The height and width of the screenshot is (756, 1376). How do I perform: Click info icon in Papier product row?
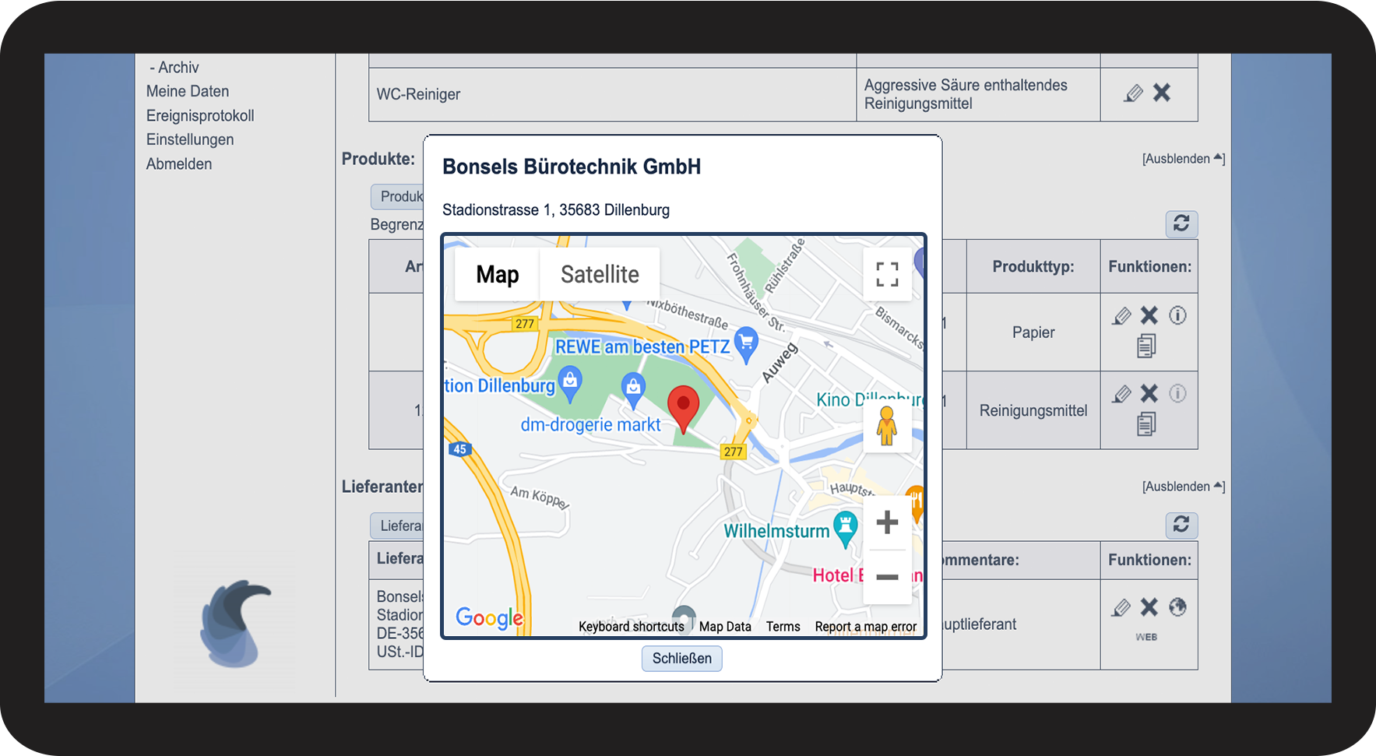1177,315
